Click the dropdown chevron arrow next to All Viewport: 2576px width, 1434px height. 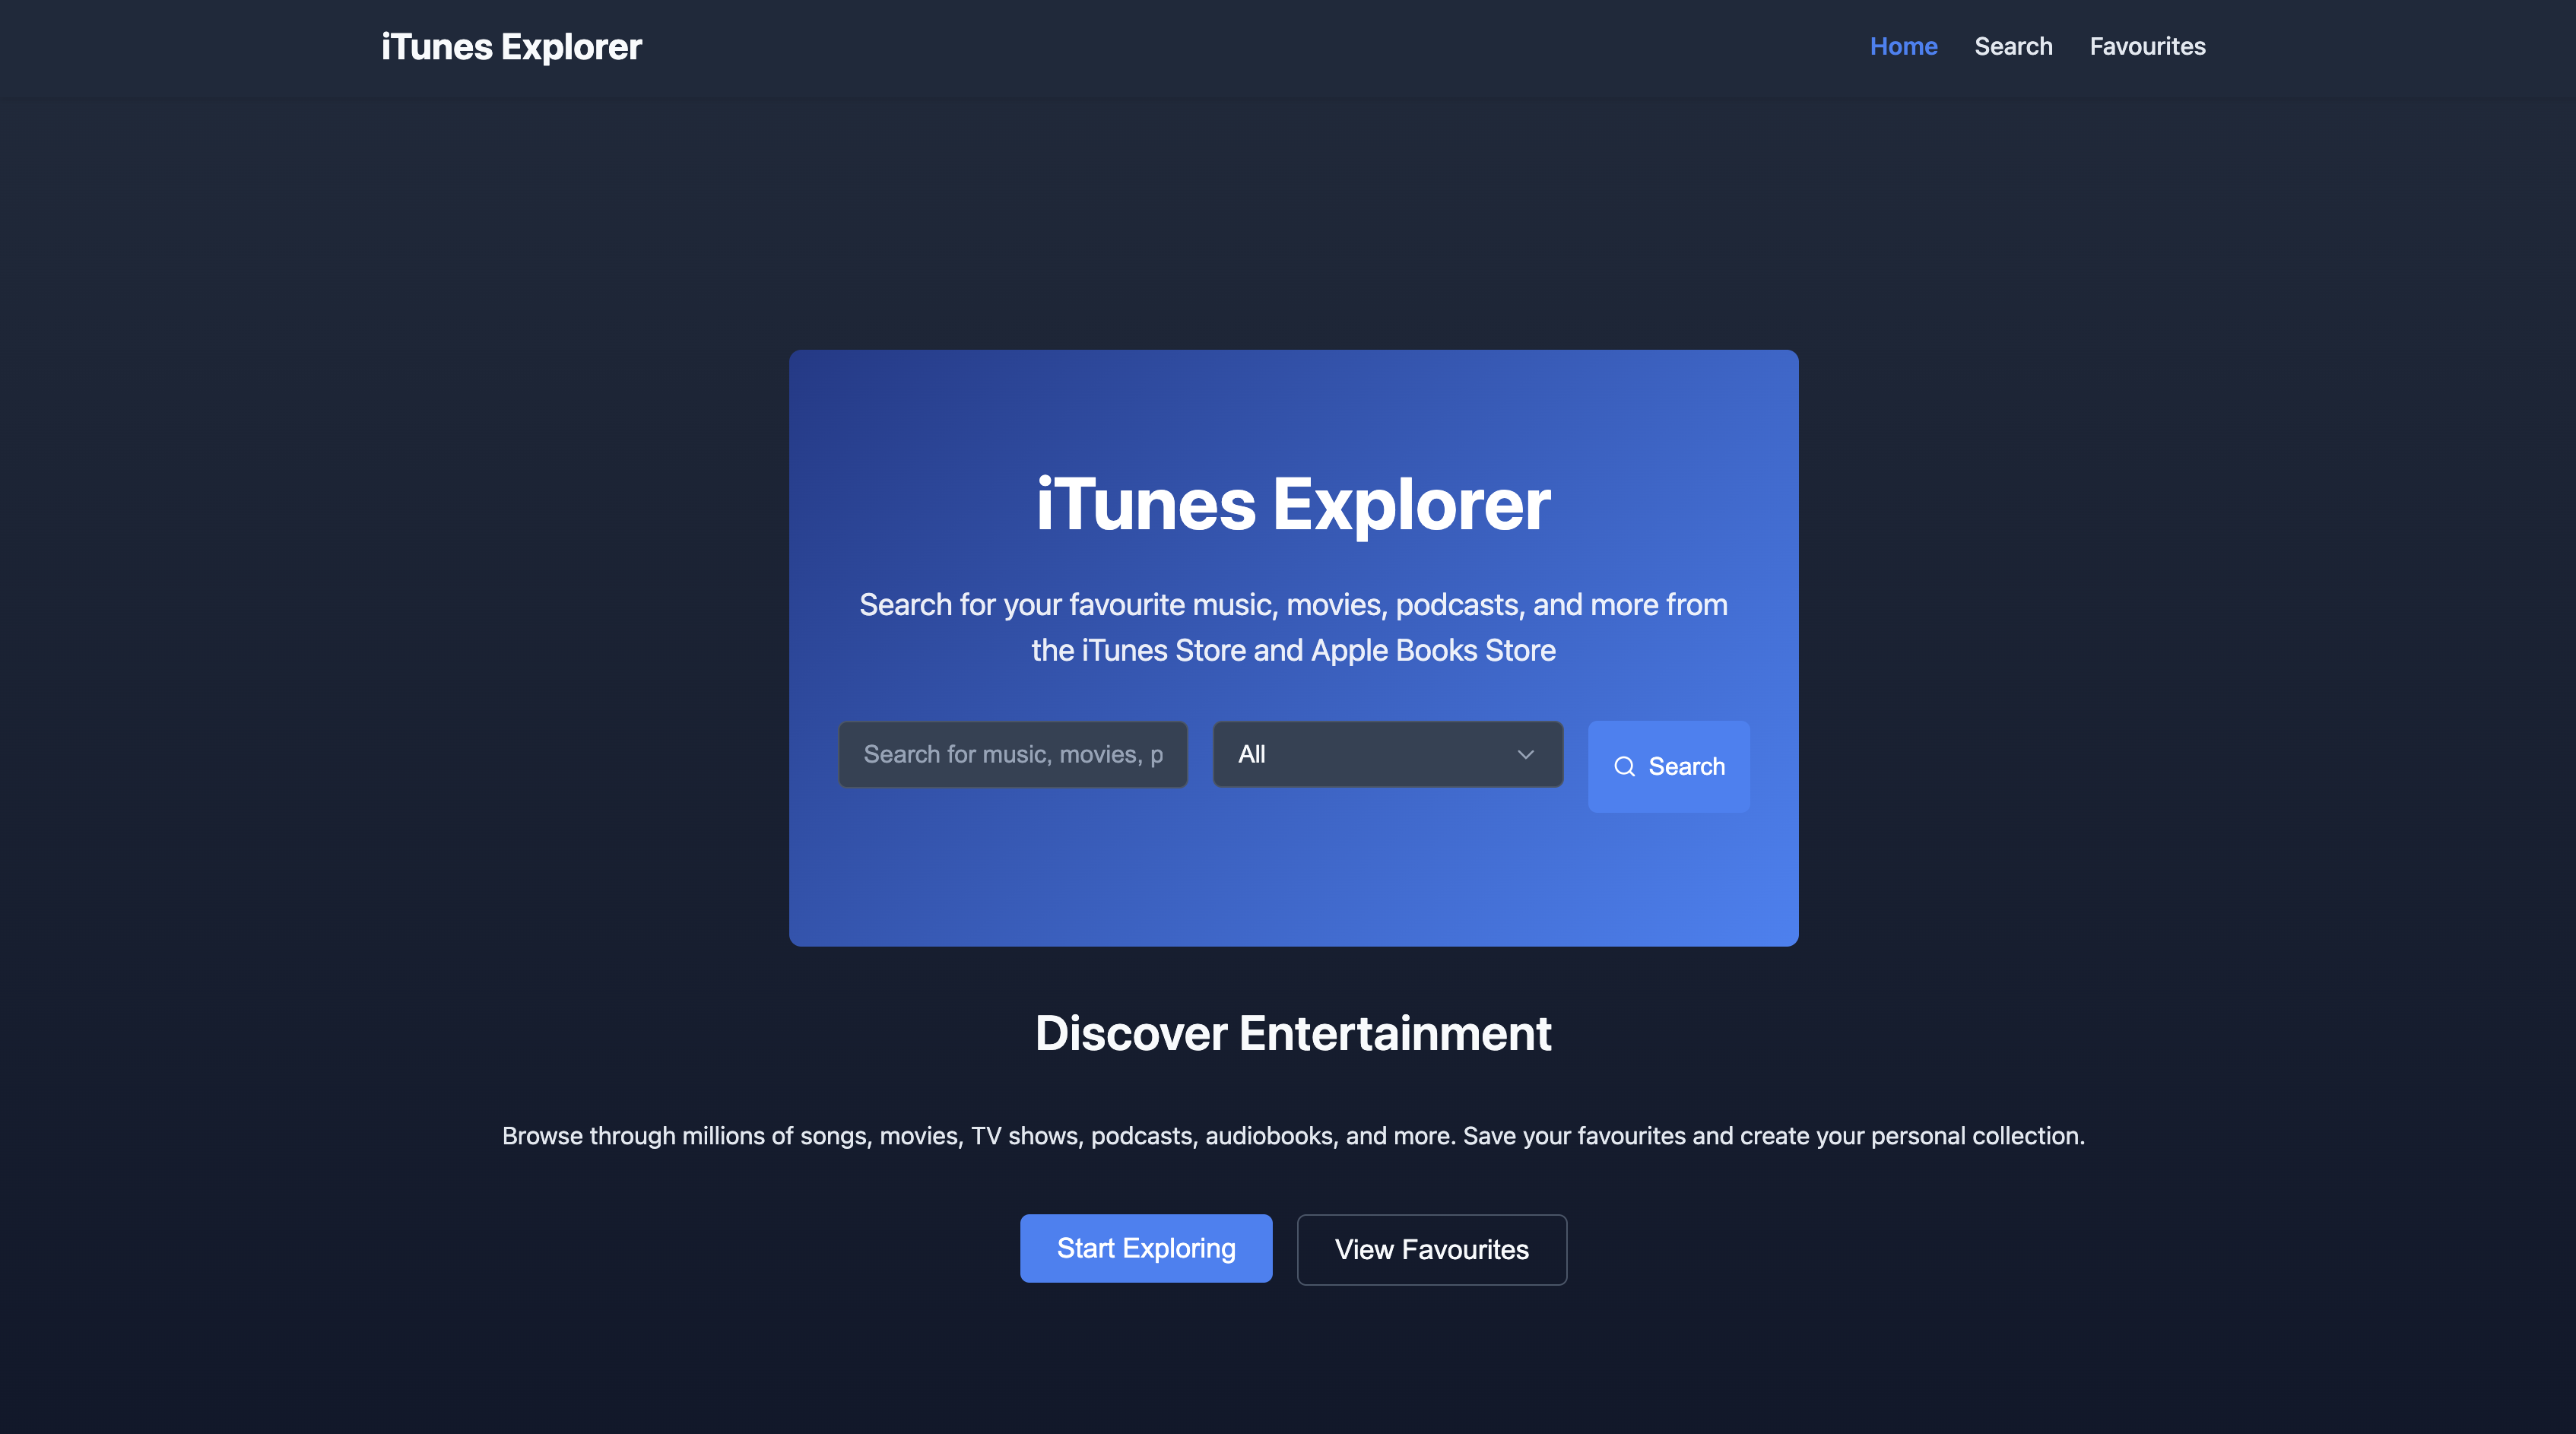coord(1525,755)
